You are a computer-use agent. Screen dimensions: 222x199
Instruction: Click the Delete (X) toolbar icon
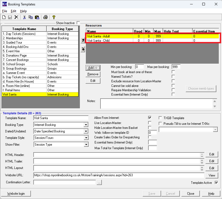(x=16, y=17)
